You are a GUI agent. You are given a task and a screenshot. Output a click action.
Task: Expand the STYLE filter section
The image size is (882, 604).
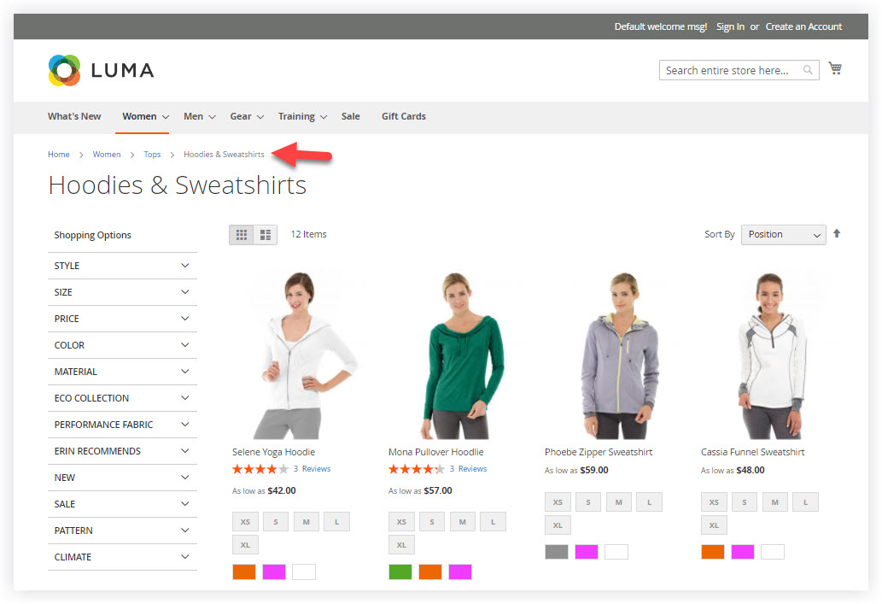click(x=122, y=266)
